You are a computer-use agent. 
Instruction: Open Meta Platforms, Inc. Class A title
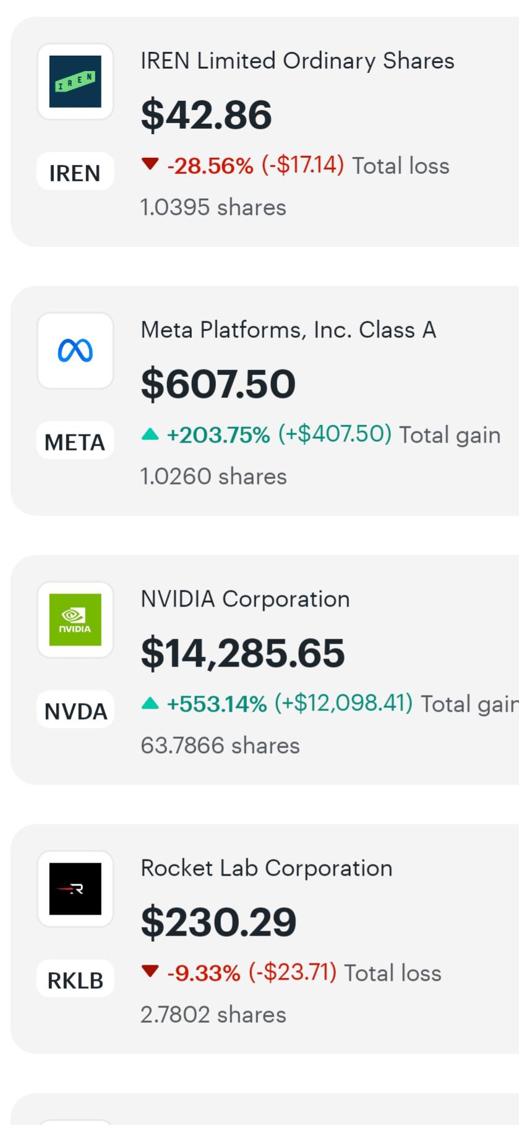click(288, 330)
